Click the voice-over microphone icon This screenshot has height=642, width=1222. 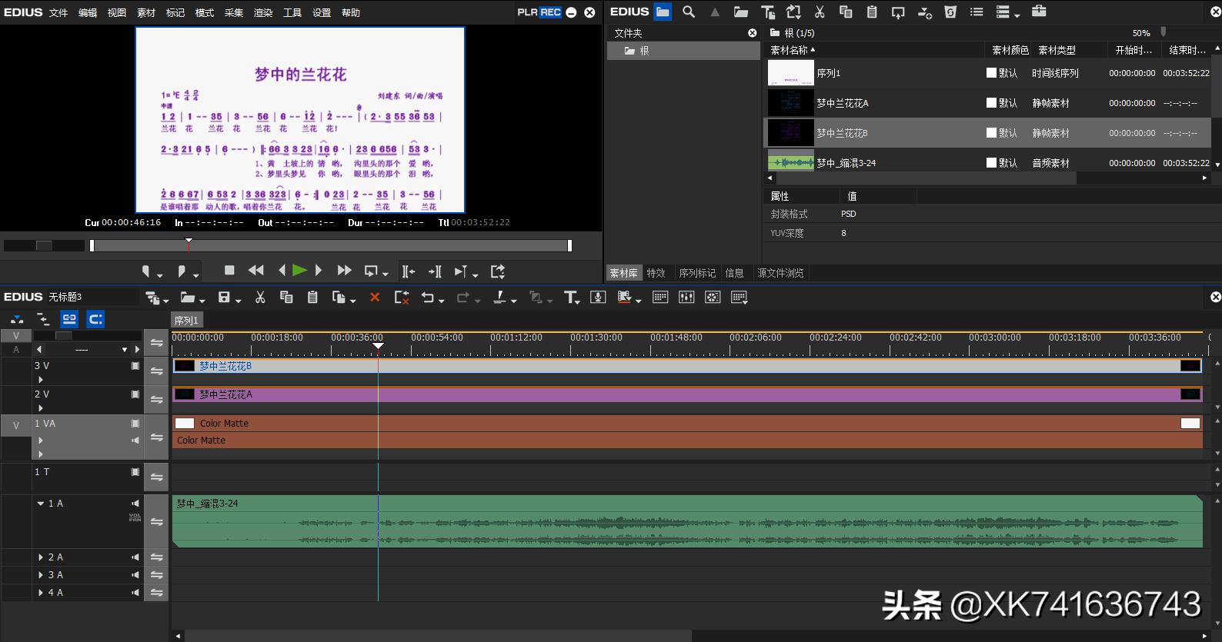tap(598, 298)
